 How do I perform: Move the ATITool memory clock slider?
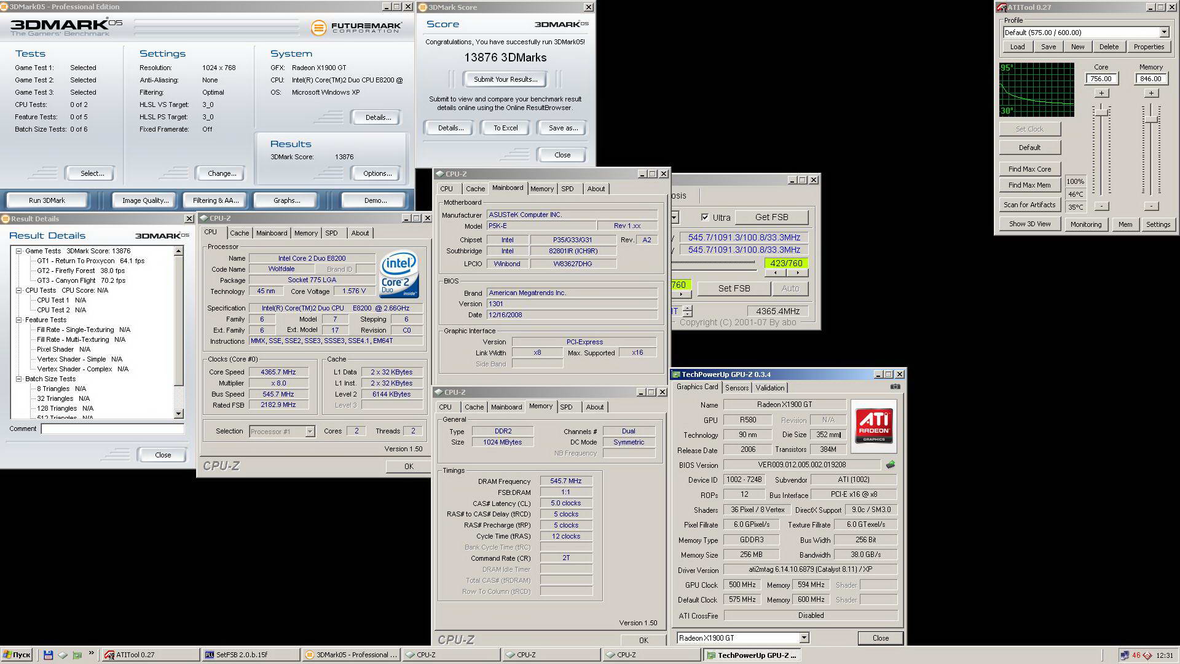(x=1151, y=119)
